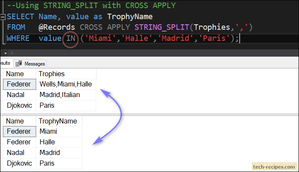The width and height of the screenshot is (299, 172).
Task: Select the TrophyName column header
Action: click(x=59, y=121)
